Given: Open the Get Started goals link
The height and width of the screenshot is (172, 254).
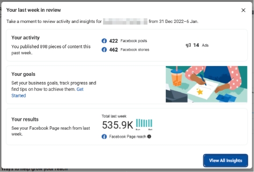Looking at the screenshot, I should pos(47,92).
